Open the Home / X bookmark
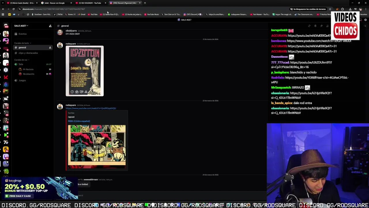The width and height of the screenshot is (369, 208). [70, 14]
